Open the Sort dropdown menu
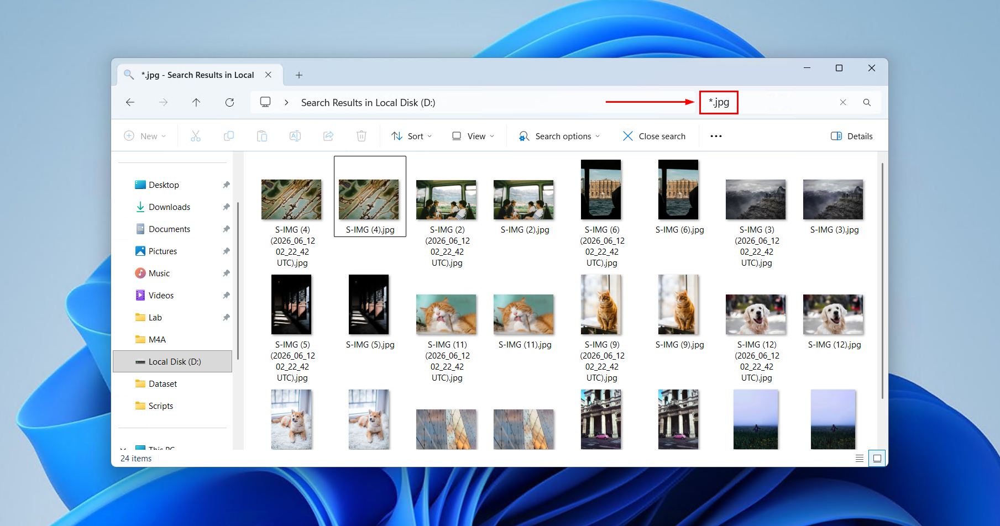The height and width of the screenshot is (526, 1000). (411, 136)
